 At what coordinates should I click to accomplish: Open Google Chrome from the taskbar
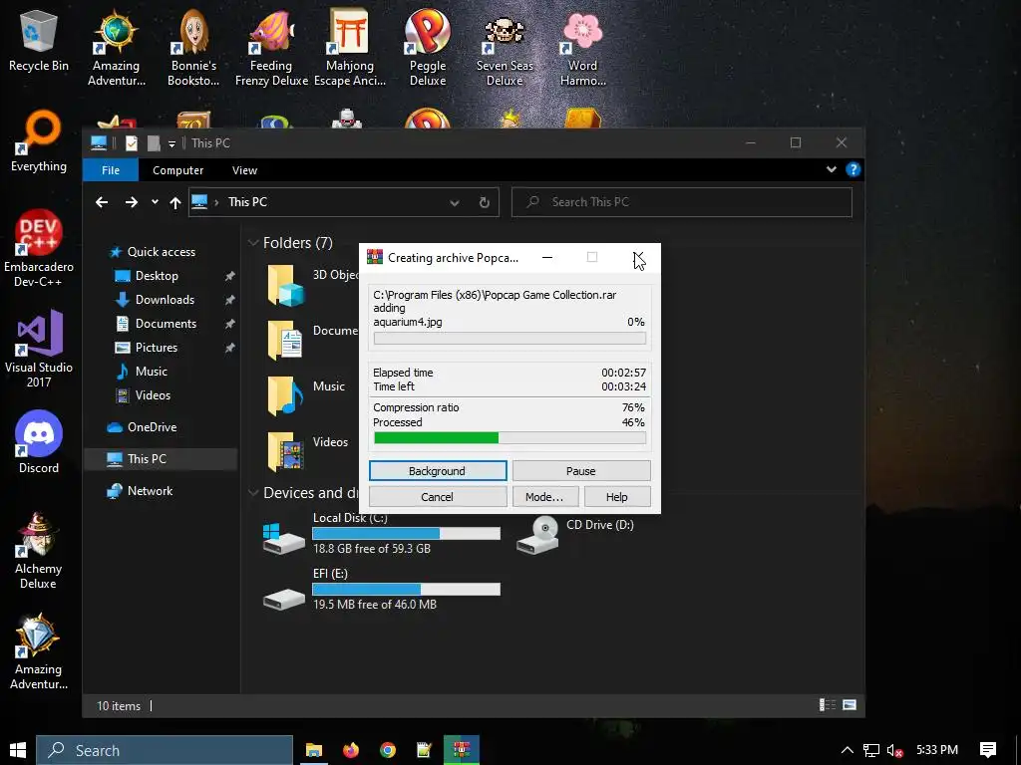click(x=388, y=750)
